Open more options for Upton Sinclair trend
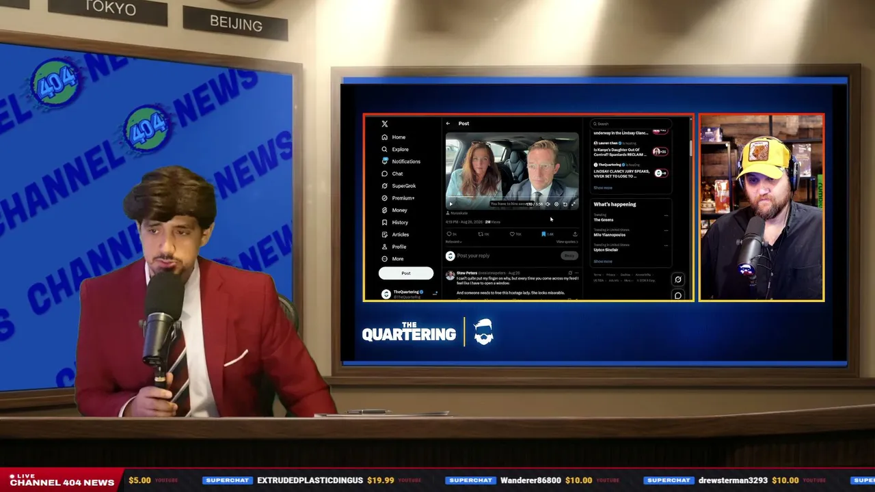 [x=666, y=246]
